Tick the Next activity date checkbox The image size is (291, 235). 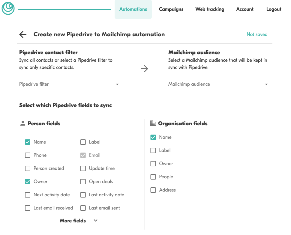coord(28,195)
